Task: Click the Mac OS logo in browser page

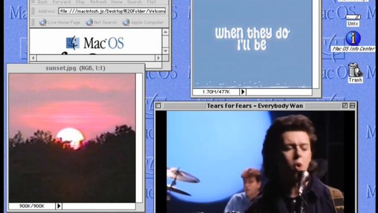Action: (x=95, y=43)
